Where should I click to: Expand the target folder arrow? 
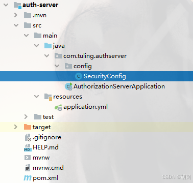click(16, 127)
